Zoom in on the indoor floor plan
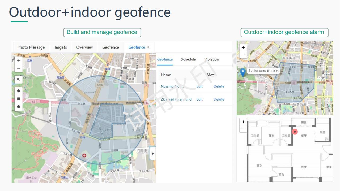 243,122
